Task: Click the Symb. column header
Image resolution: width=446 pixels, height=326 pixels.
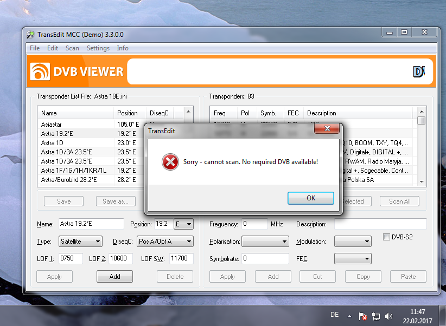Action: (x=270, y=113)
